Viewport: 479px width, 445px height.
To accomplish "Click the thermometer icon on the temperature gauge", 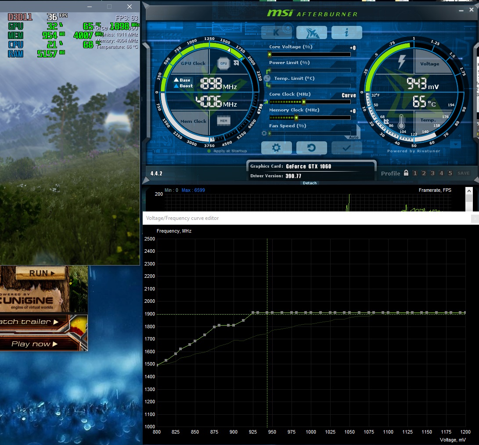I will point(401,122).
